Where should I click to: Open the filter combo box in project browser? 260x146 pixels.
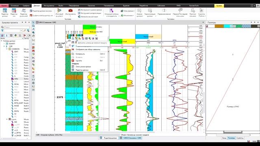click(13, 31)
